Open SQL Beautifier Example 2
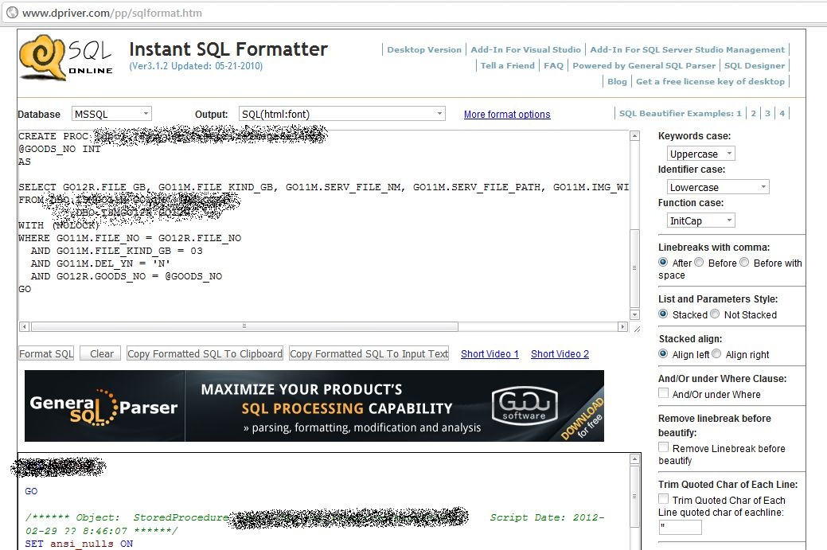This screenshot has height=550, width=827. (754, 113)
